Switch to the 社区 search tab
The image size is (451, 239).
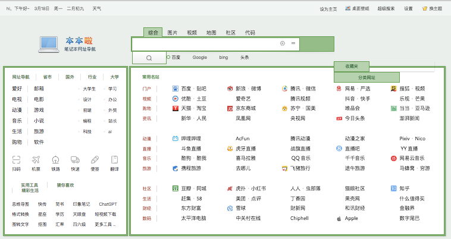click(231, 33)
